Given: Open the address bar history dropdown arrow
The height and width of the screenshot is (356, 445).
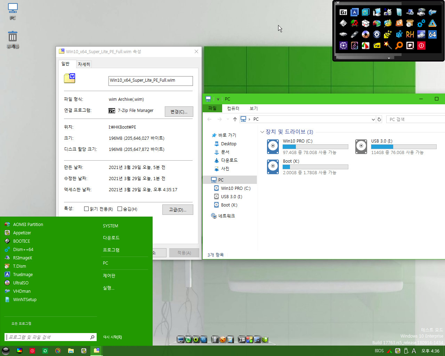Looking at the screenshot, I should (x=373, y=119).
